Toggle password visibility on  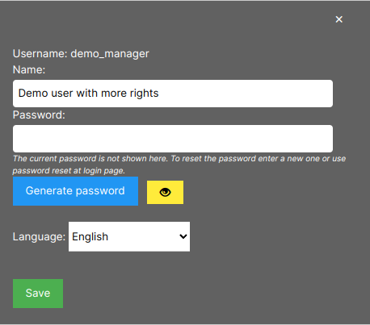pyautogui.click(x=165, y=192)
